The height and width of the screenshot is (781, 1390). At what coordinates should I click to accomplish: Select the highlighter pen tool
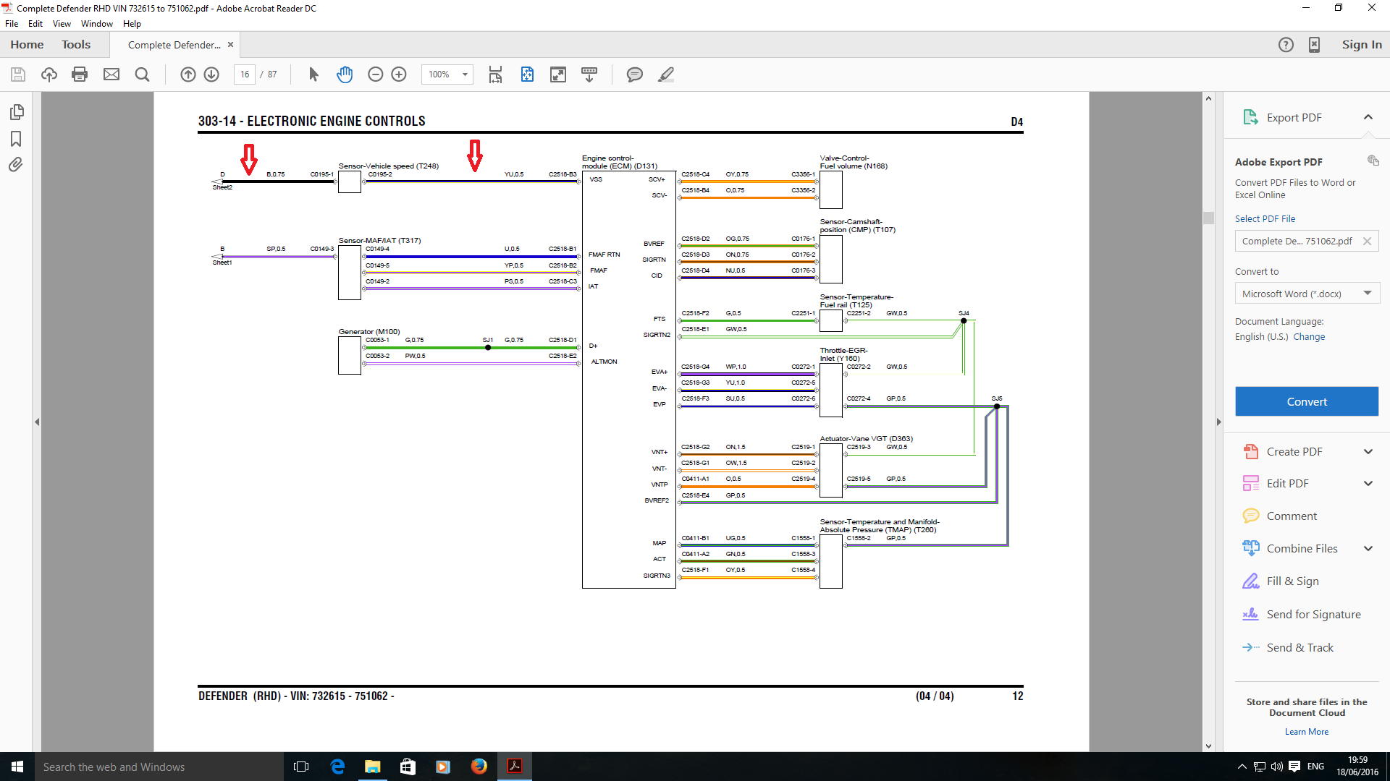666,74
